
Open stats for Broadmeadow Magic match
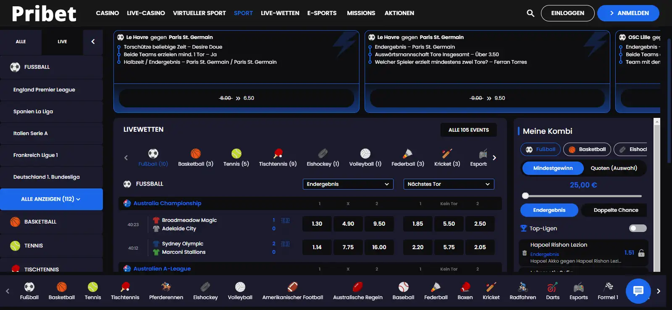tap(285, 220)
